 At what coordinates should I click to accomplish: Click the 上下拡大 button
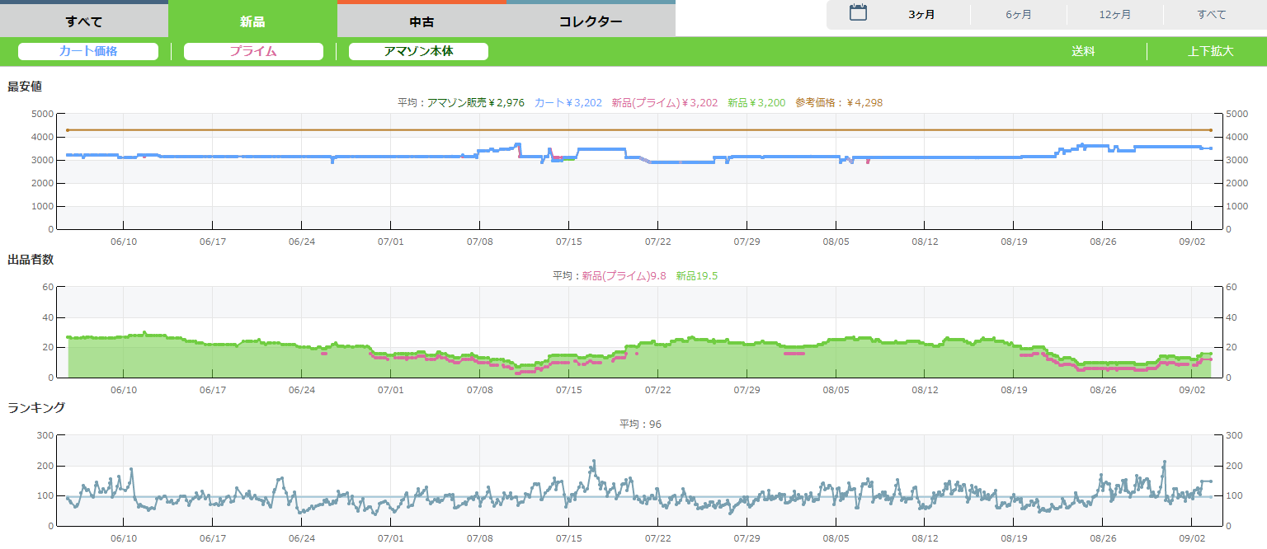1210,51
